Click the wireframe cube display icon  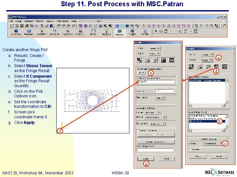(117, 26)
